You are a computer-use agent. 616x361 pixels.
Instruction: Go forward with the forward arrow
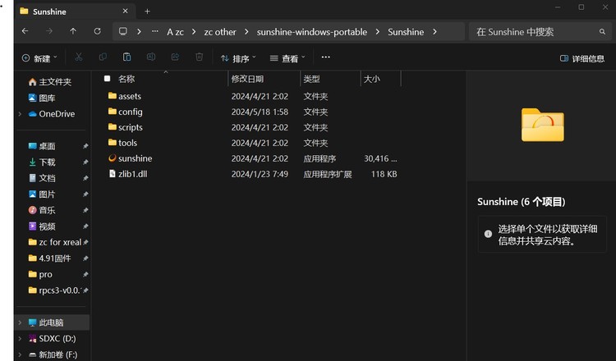coord(49,31)
